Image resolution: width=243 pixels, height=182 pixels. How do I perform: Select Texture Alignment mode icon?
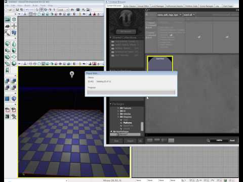pos(14,26)
